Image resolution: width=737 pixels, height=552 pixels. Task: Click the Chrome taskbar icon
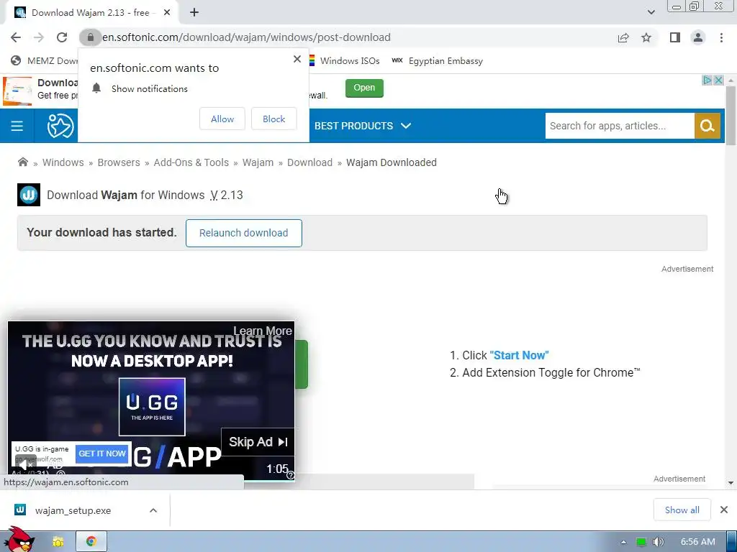click(91, 542)
